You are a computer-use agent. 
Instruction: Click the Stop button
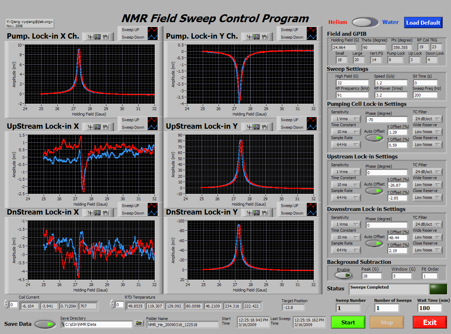(x=387, y=322)
